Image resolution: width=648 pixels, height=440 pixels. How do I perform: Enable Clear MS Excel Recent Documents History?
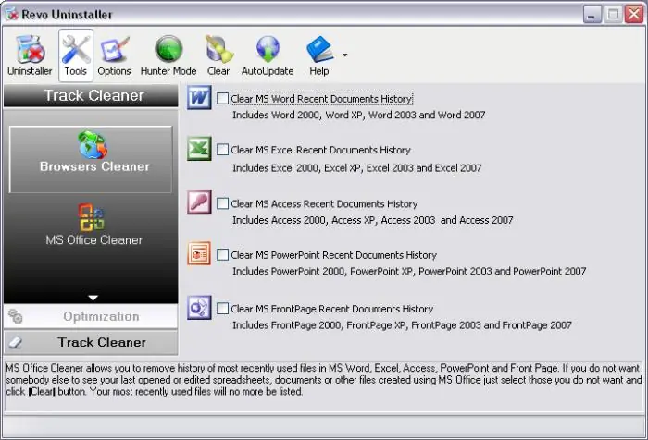tap(222, 150)
